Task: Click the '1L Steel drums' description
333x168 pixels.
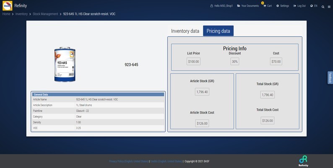Action: click(x=84, y=105)
